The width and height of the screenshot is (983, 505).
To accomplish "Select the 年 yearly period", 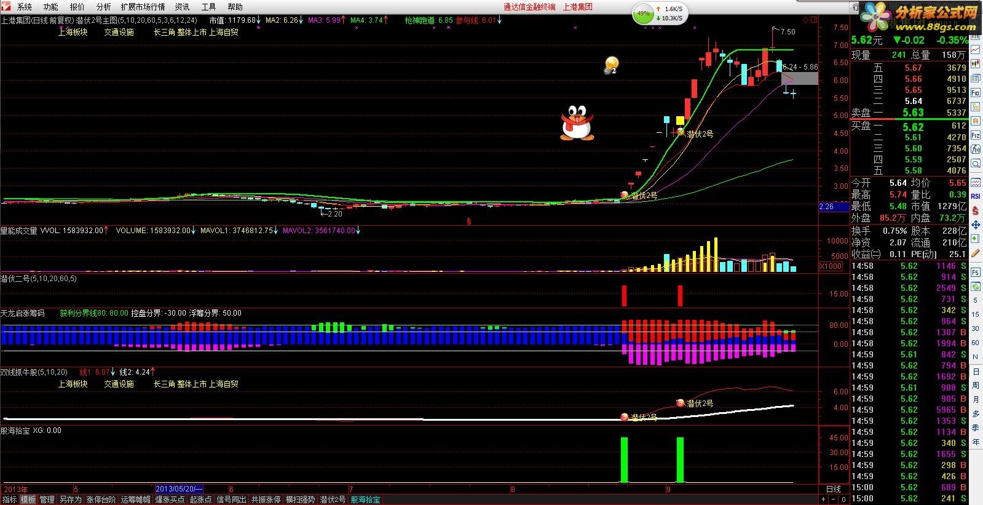I will point(976,442).
